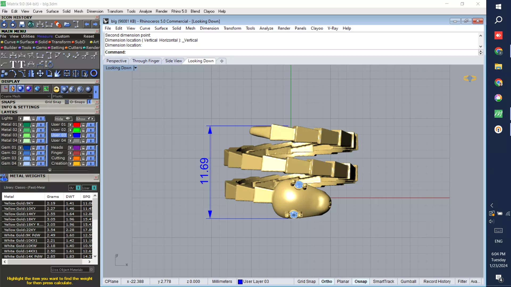The height and width of the screenshot is (287, 511).
Task: Click the Save floppy disk icon
Action: click(22, 24)
